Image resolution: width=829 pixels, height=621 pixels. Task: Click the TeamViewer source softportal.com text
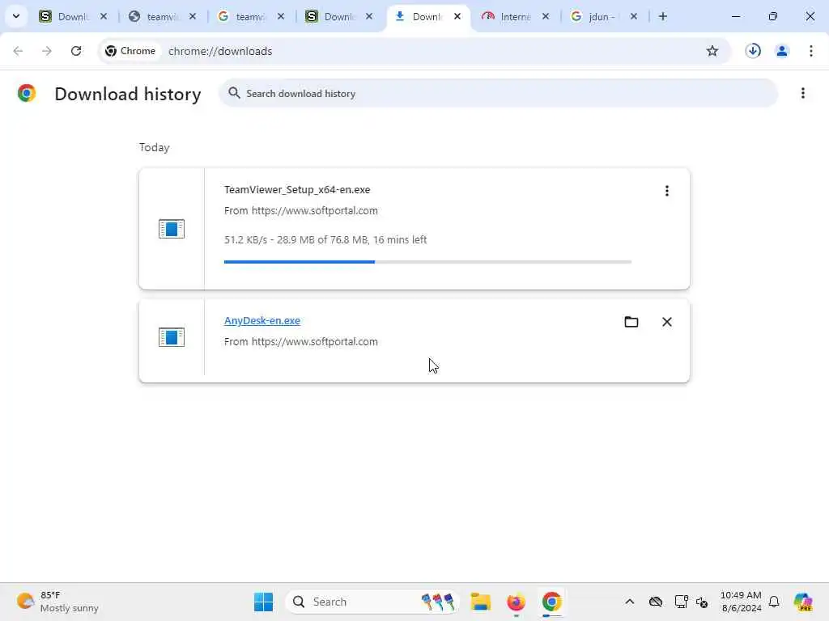click(301, 211)
